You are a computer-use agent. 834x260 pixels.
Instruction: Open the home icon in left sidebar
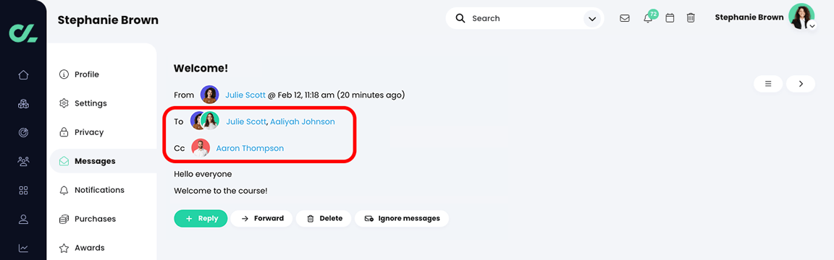[x=23, y=75]
